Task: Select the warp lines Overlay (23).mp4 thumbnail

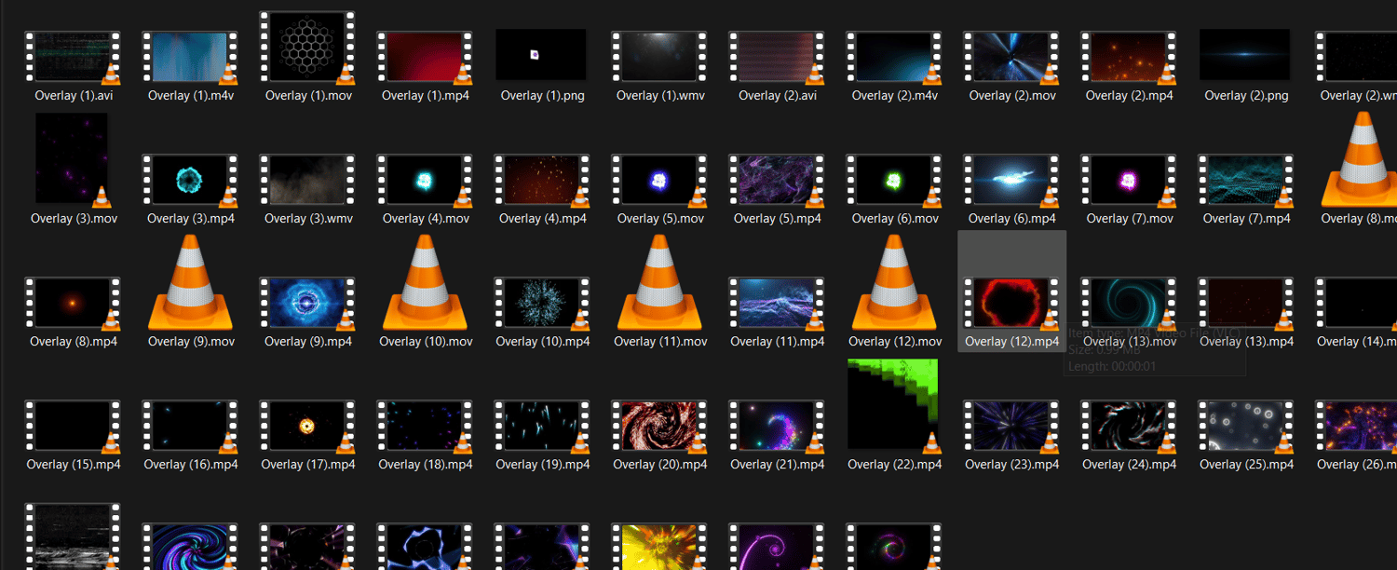Action: tap(1011, 427)
